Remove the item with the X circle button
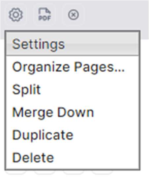This screenshot has height=177, width=149. click(x=74, y=15)
